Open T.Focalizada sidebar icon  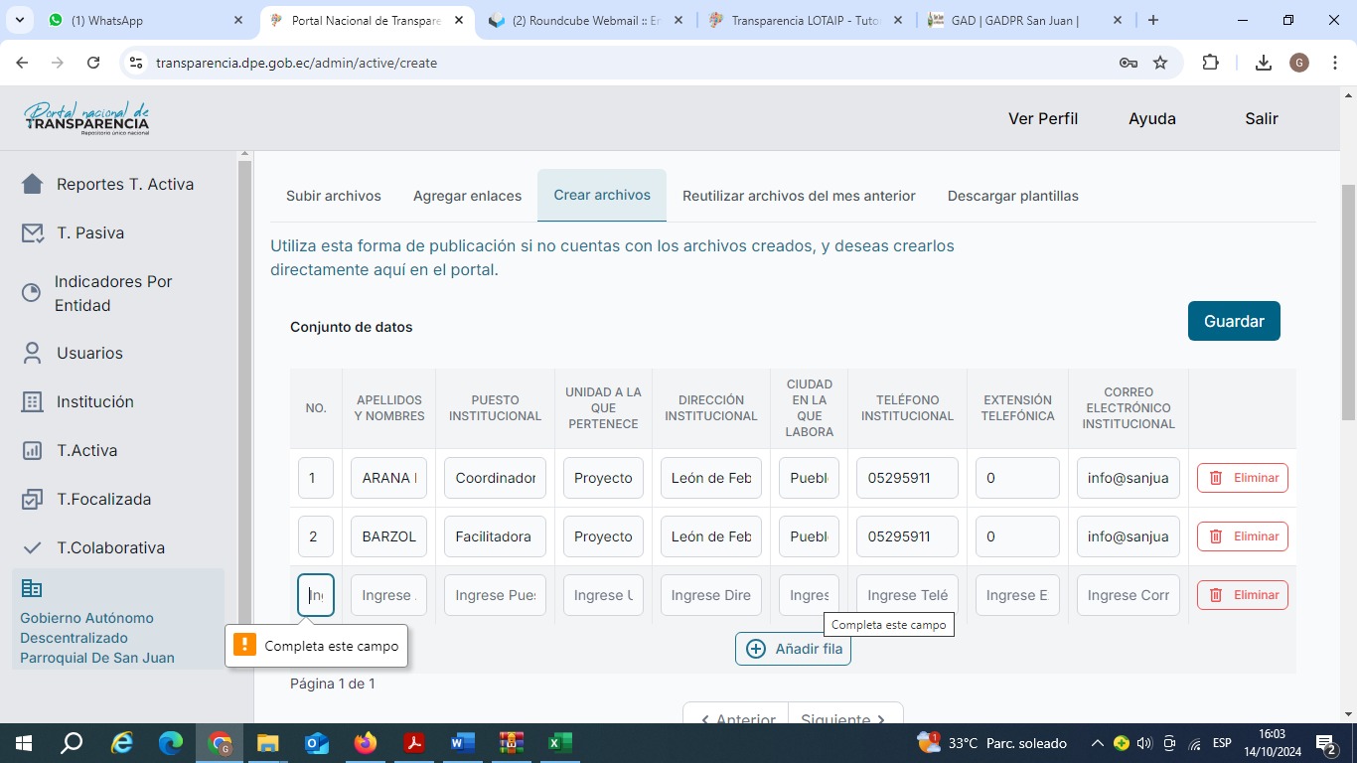click(x=33, y=499)
